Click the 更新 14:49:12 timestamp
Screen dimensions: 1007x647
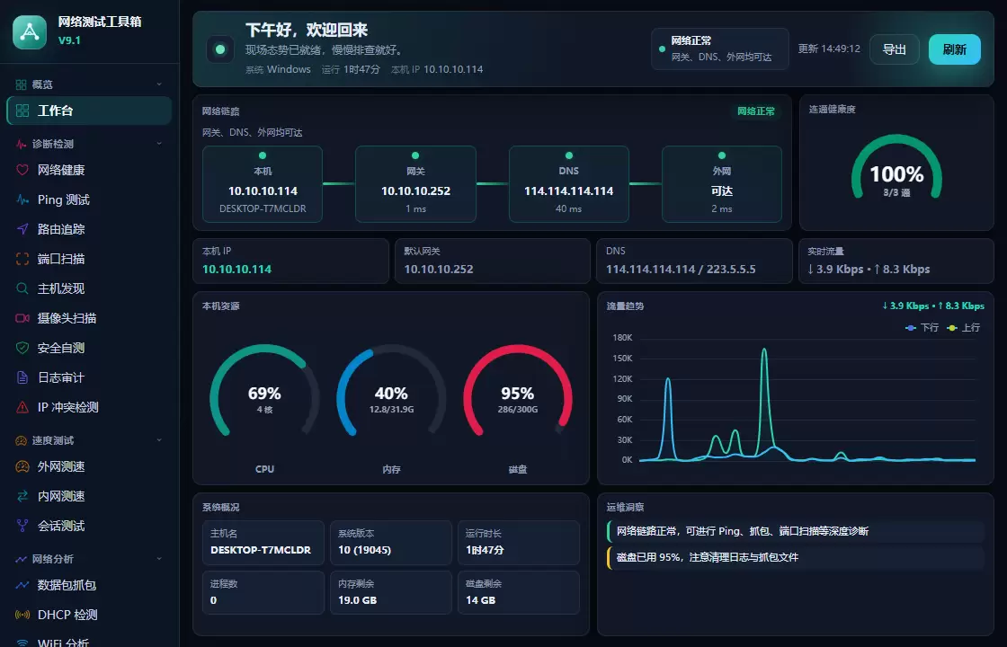(828, 49)
